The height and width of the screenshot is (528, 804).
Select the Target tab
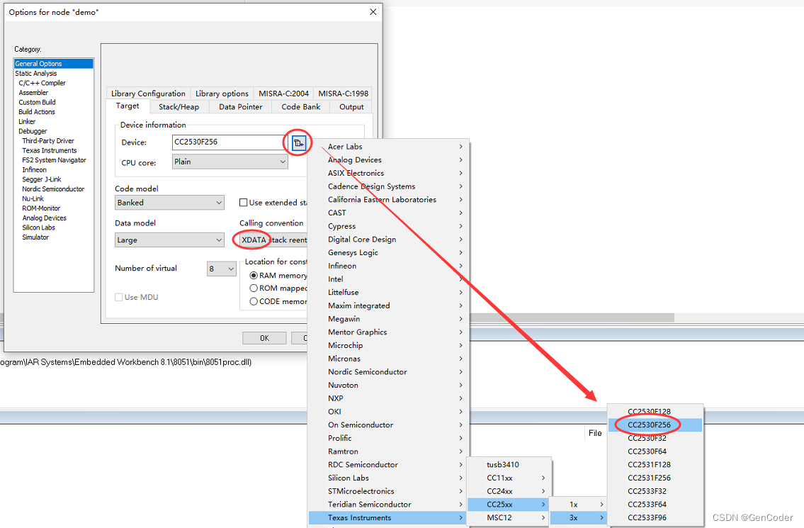click(x=128, y=106)
